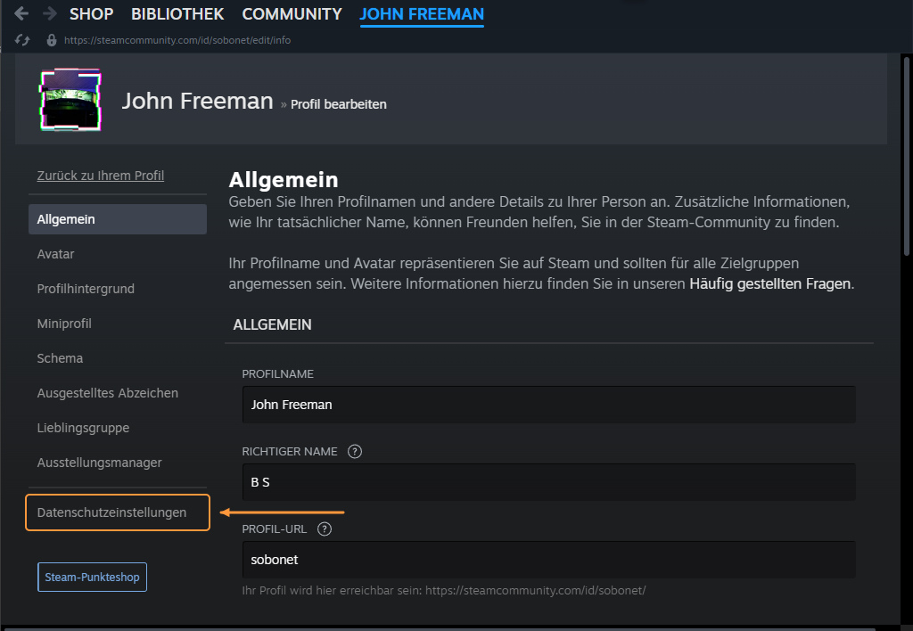The height and width of the screenshot is (631, 913).
Task: Click the lock icon beside the URL
Action: coord(52,39)
